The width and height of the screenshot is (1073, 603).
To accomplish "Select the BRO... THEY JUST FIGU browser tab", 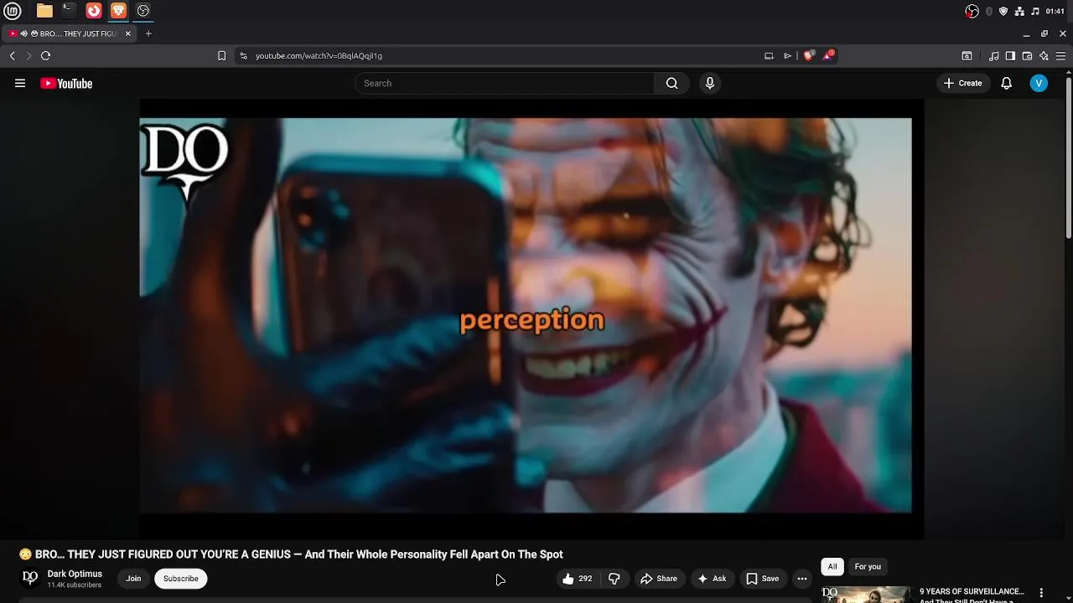I will click(70, 33).
